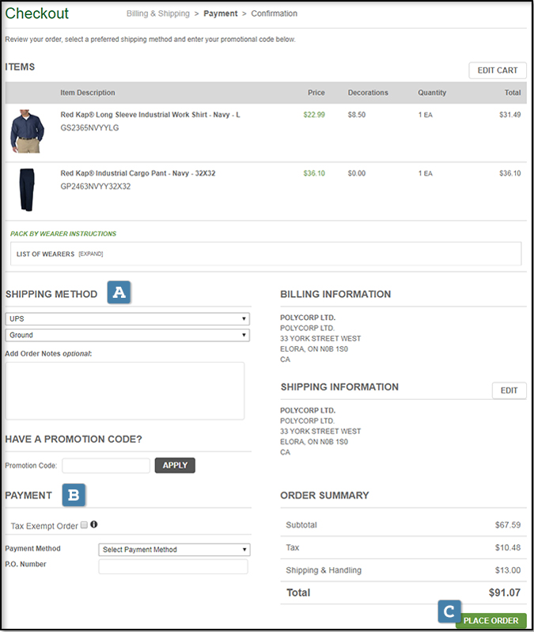
Task: Open the Ground shipping service dropdown
Action: click(x=127, y=335)
